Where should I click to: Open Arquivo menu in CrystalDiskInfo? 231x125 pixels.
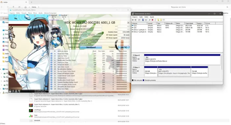tap(12, 13)
